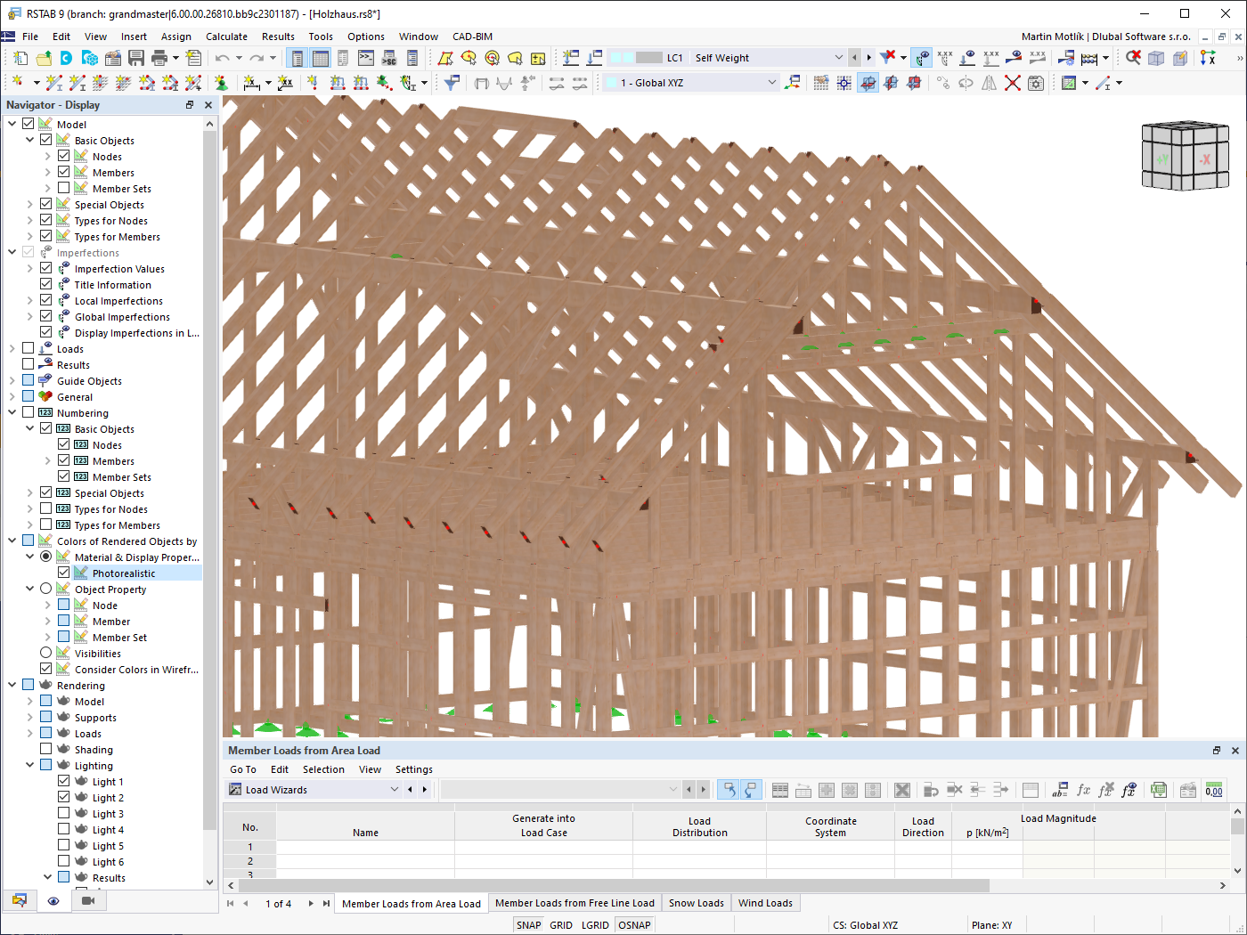Enable the Member Sets display checkbox
This screenshot has width=1247, height=935.
click(x=63, y=188)
